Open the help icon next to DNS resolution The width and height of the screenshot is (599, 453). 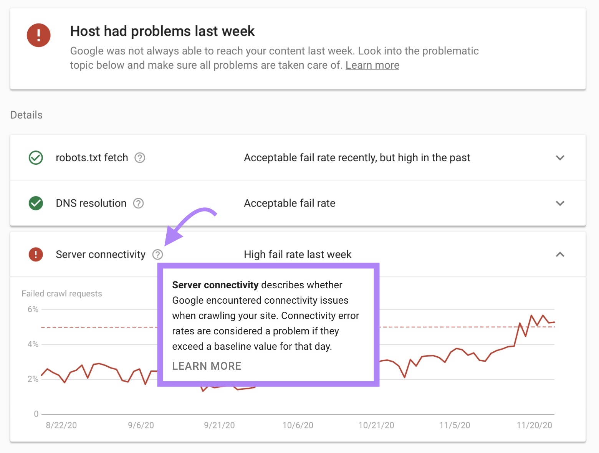pos(139,203)
